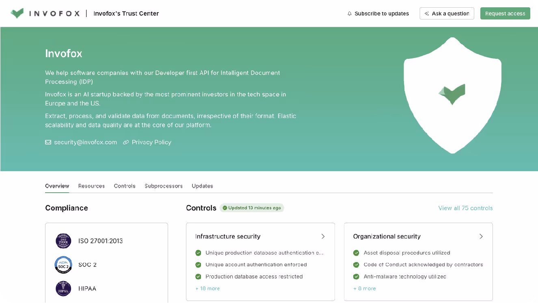
Task: Expand Organizational security with its chevron
Action: [x=481, y=236]
